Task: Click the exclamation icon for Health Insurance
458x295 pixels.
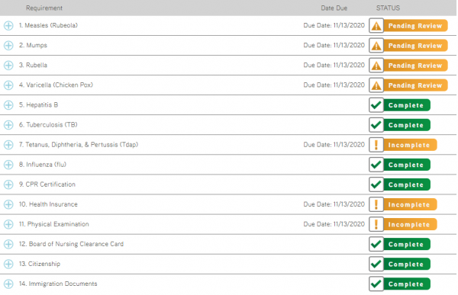Action: coord(376,204)
